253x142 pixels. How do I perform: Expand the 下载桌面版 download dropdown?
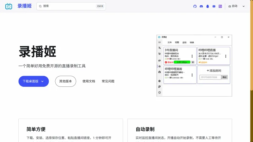pyautogui.click(x=42, y=81)
